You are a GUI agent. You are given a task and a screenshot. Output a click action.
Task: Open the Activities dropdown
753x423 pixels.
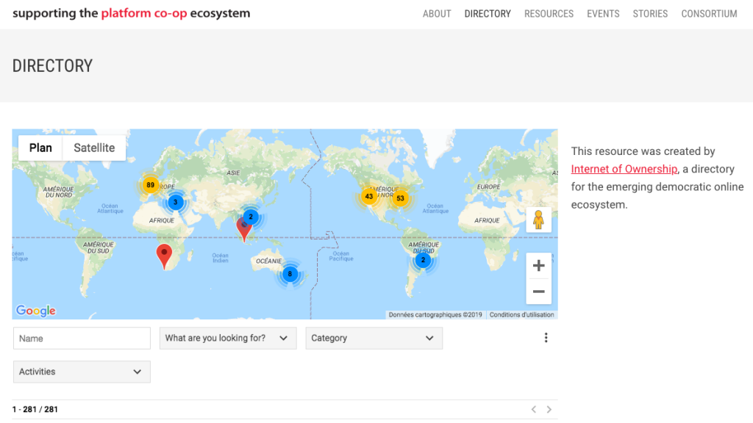(82, 372)
